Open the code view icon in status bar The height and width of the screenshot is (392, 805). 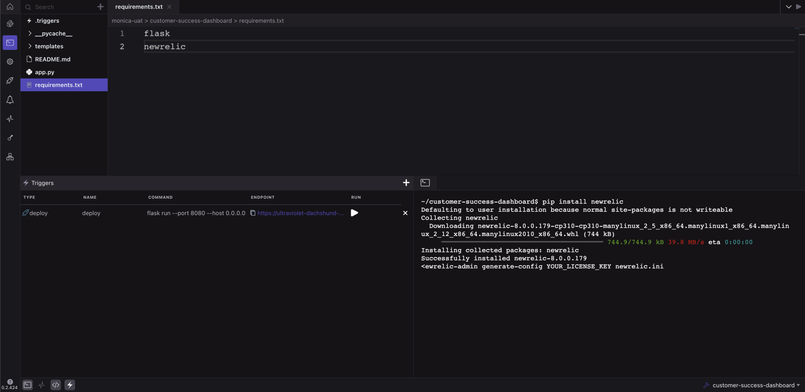tap(55, 385)
